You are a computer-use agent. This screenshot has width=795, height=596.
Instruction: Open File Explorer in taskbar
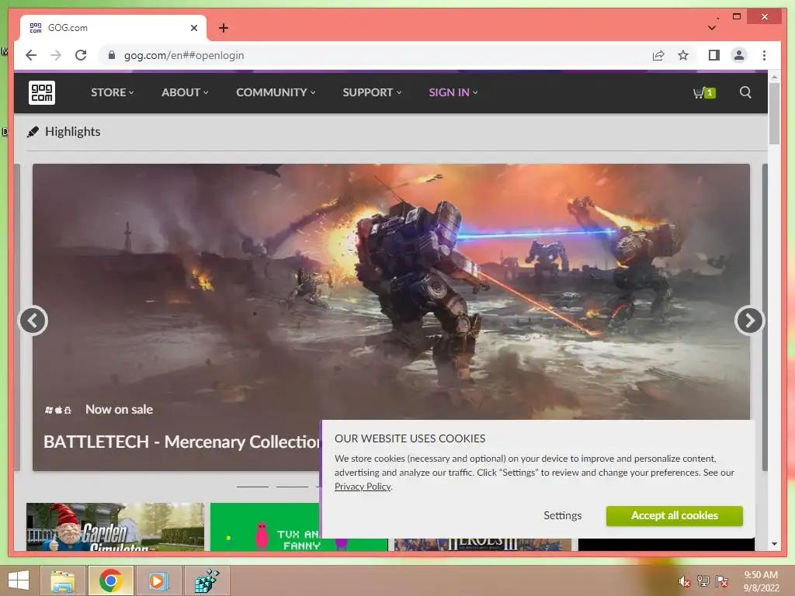coord(63,580)
